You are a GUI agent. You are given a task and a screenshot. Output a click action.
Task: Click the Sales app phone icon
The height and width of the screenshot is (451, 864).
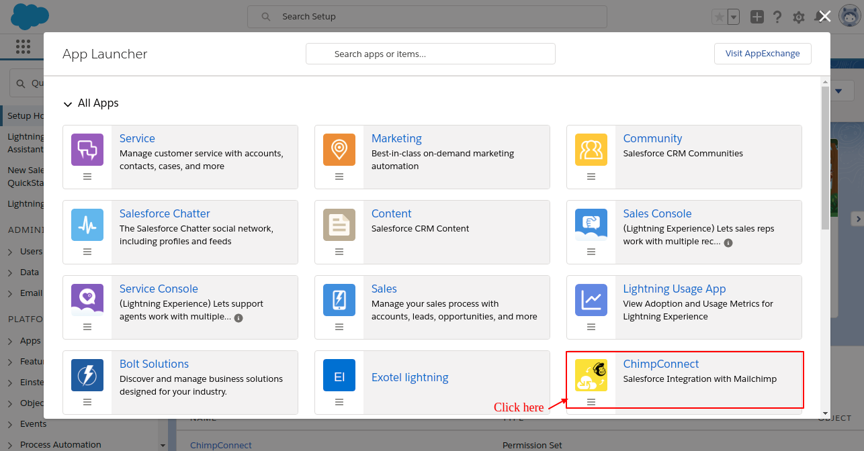(x=339, y=300)
